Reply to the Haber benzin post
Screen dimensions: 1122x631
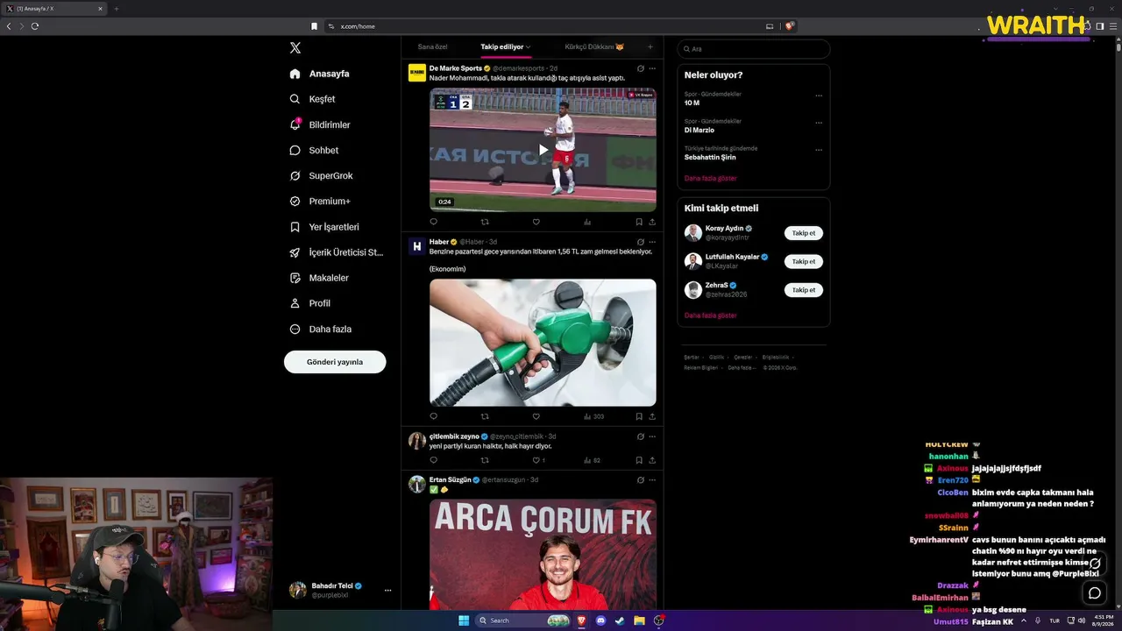click(433, 416)
